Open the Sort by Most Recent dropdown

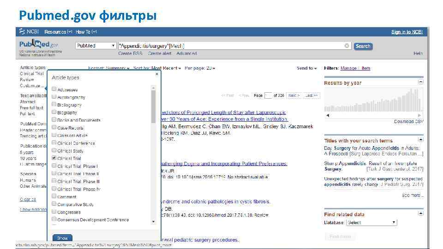click(x=157, y=68)
